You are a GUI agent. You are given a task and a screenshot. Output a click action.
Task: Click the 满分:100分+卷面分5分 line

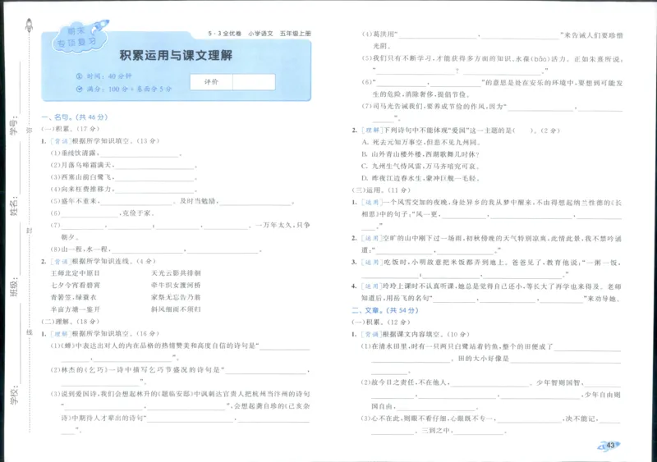[x=124, y=89]
